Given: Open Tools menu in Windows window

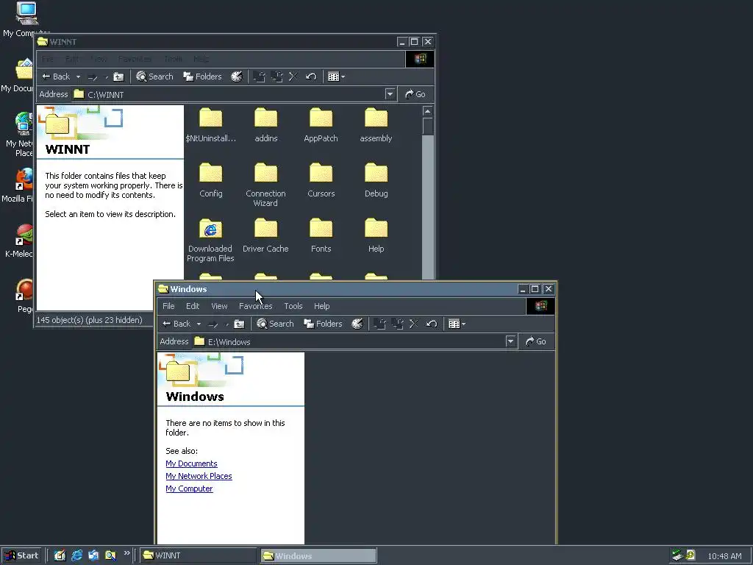Looking at the screenshot, I should (293, 306).
